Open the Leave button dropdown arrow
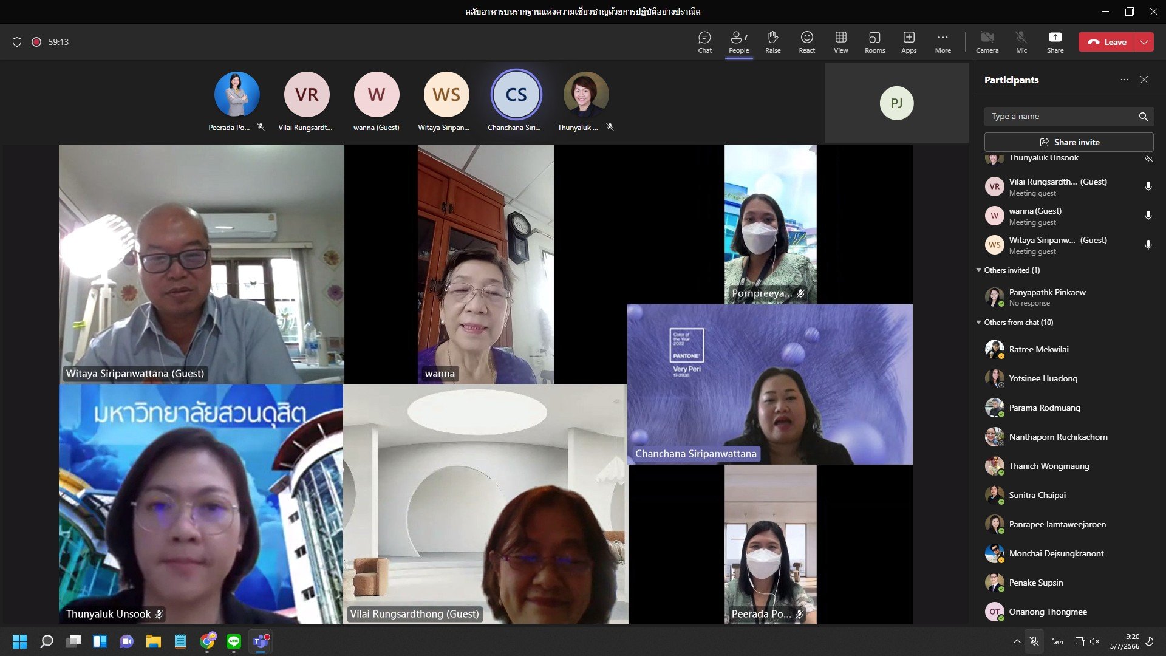1166x656 pixels. 1144,42
